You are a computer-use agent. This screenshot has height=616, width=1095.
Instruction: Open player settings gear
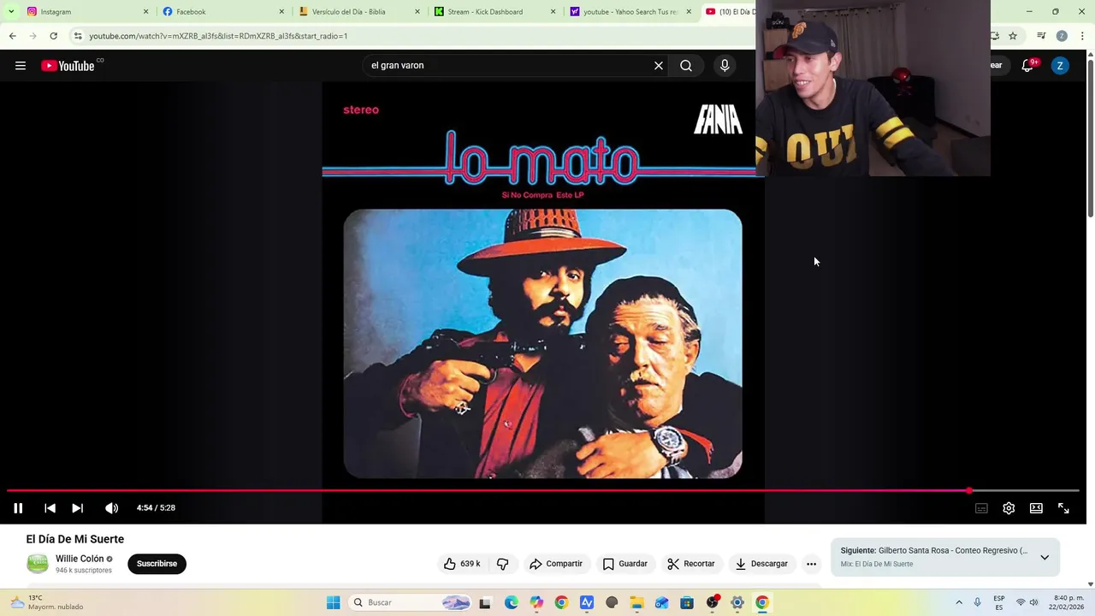tap(1009, 508)
